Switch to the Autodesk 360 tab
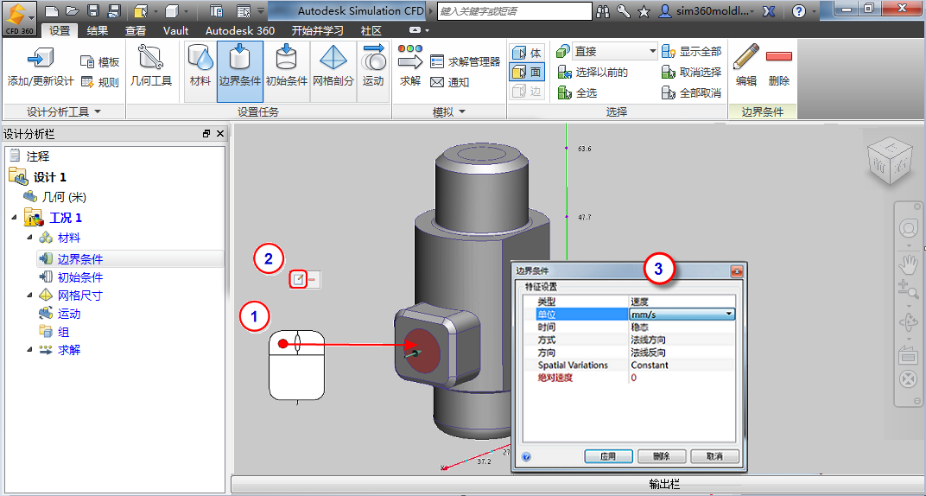This screenshot has height=496, width=926. [x=240, y=31]
